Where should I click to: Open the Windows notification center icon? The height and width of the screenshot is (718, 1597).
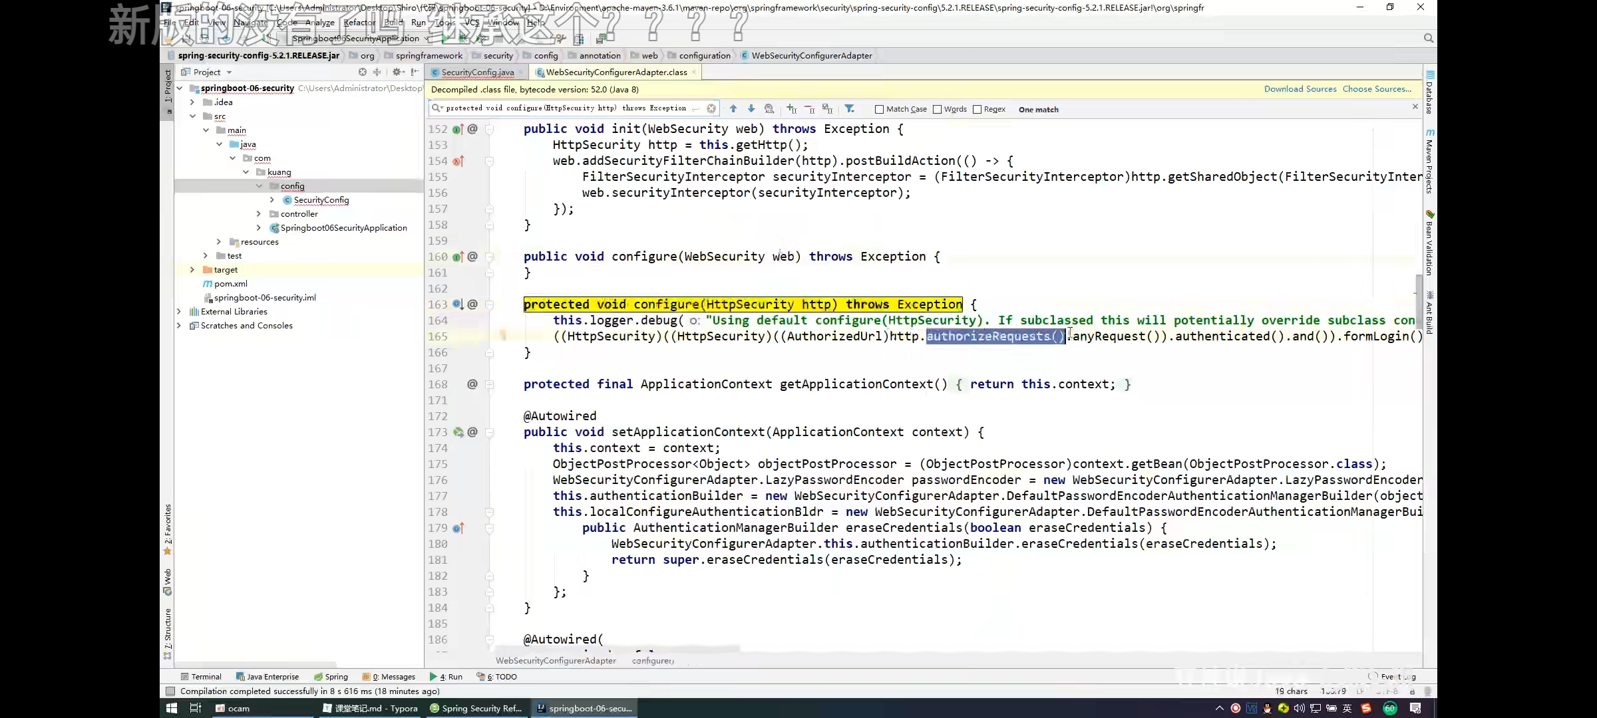tap(1415, 708)
